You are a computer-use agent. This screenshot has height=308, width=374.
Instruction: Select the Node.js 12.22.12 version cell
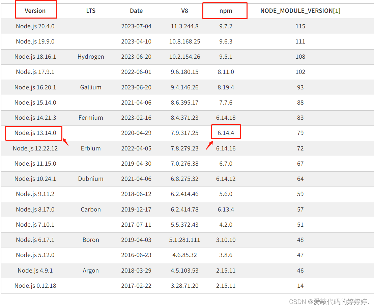click(35, 148)
